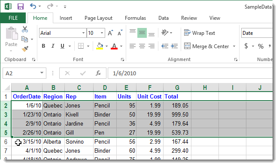Image resolution: width=279 pixels, height=166 pixels.
Task: Decrease the cell indent
Action: point(165,46)
